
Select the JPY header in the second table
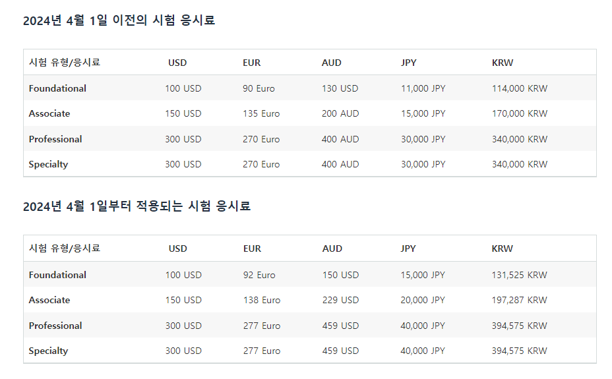pyautogui.click(x=408, y=248)
